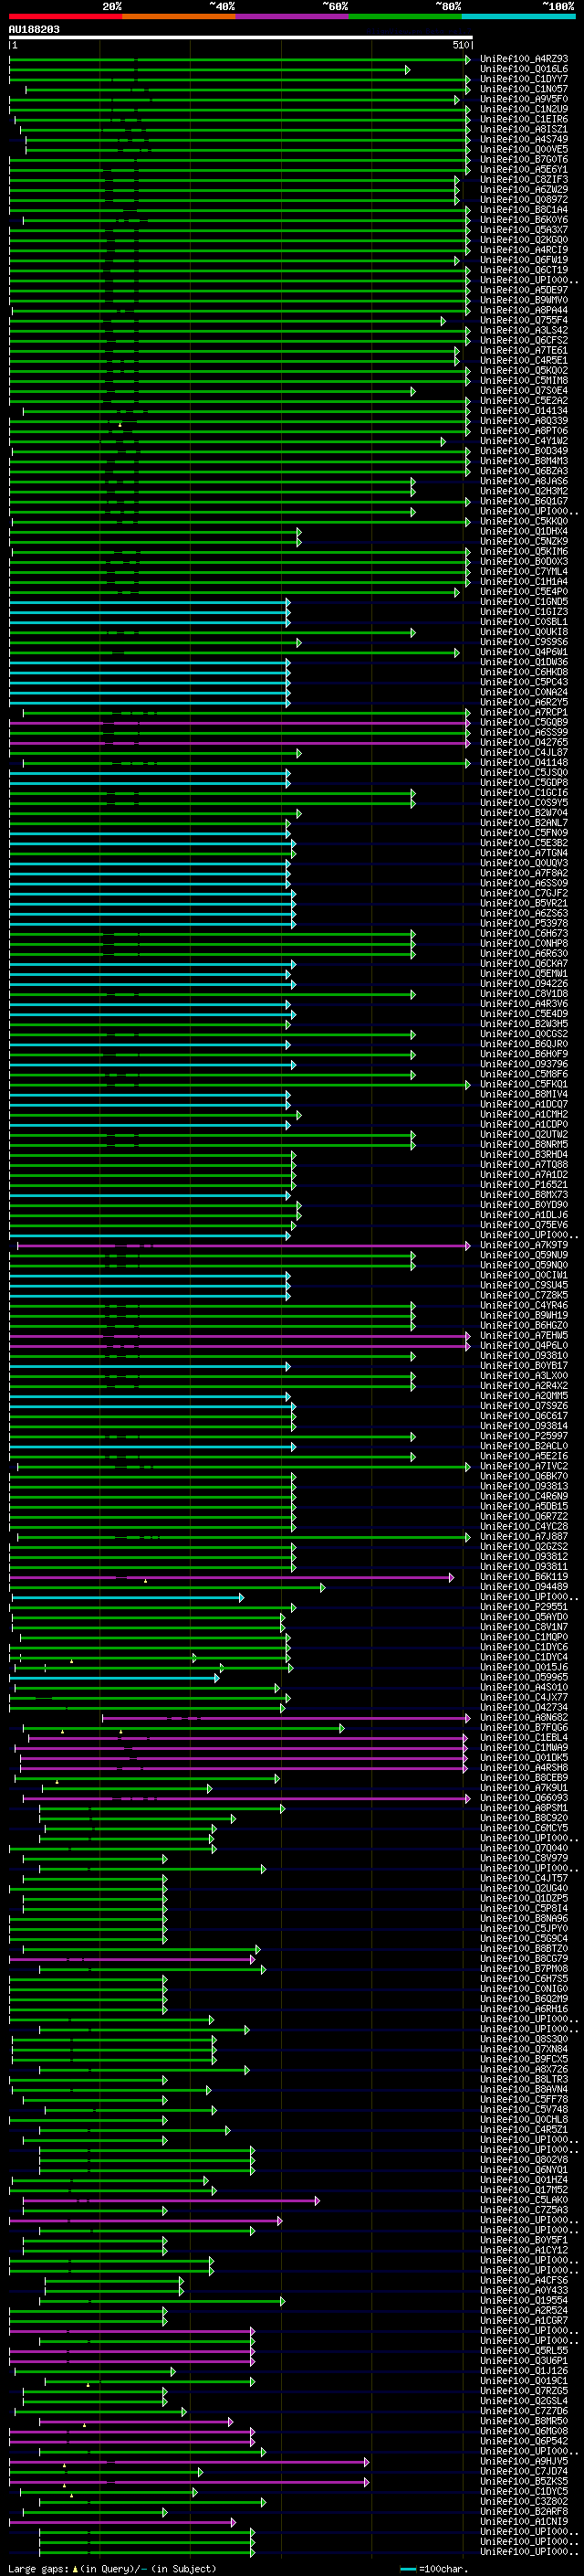Viewport: 584px width, 2576px height.
Task: Click the red 20% identity legend segment
Action: 66,17
